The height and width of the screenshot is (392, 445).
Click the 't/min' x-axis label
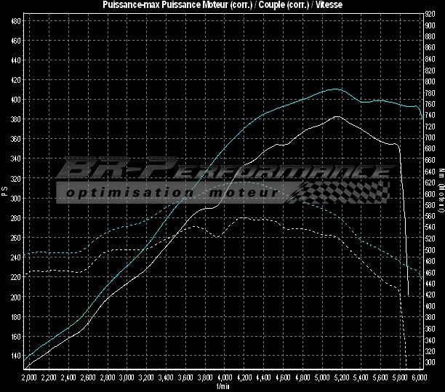222,387
